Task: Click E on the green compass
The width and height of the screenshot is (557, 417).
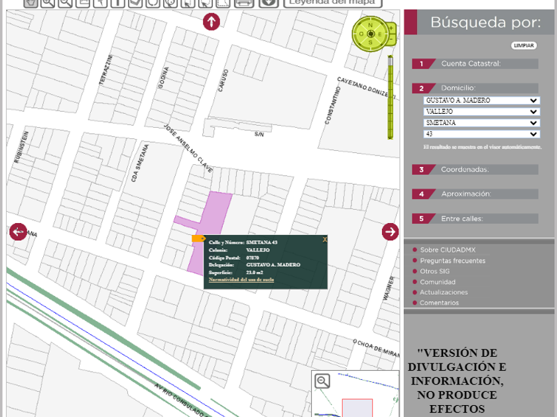Action: coord(379,34)
